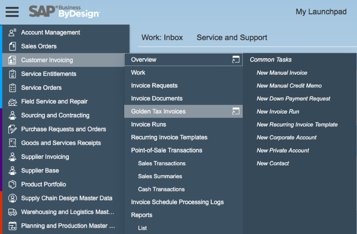The height and width of the screenshot is (234, 357).
Task: Switch to the Work: Inbox tab
Action: click(162, 37)
